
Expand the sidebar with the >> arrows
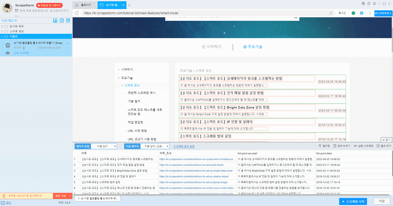tap(16, 16)
